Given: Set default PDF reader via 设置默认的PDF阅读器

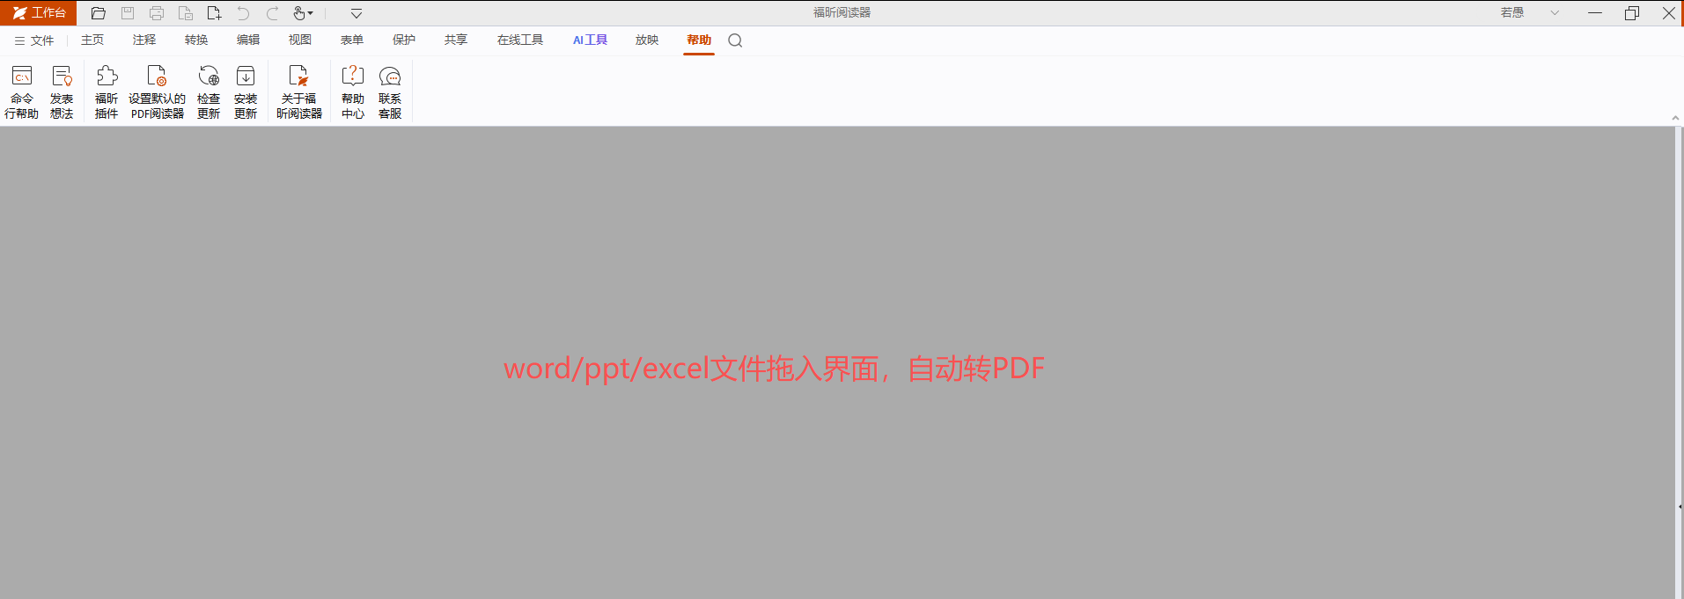Looking at the screenshot, I should pos(158,91).
